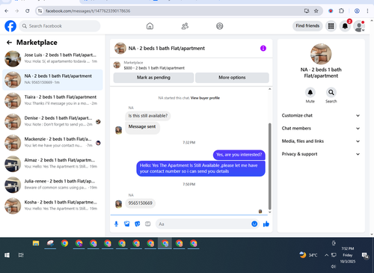Go back with browser back arrow
Image resolution: width=374 pixels, height=273 pixels.
tap(7, 11)
